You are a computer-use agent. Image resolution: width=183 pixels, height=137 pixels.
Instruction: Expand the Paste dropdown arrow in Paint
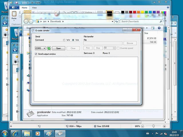coord(14,21)
